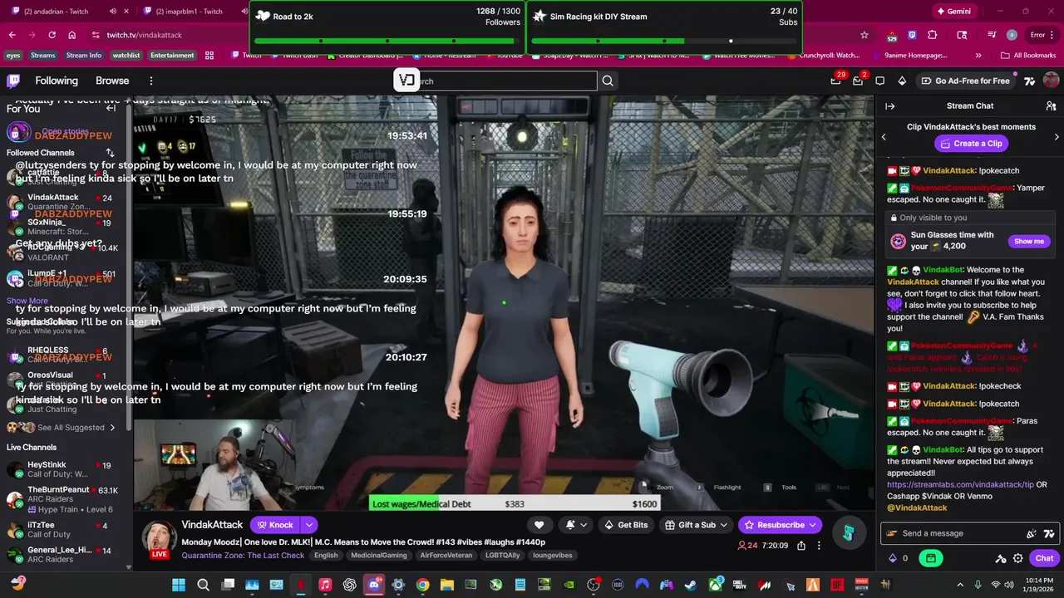The height and width of the screenshot is (598, 1064).
Task: Open channel points balance button
Action: click(x=899, y=558)
